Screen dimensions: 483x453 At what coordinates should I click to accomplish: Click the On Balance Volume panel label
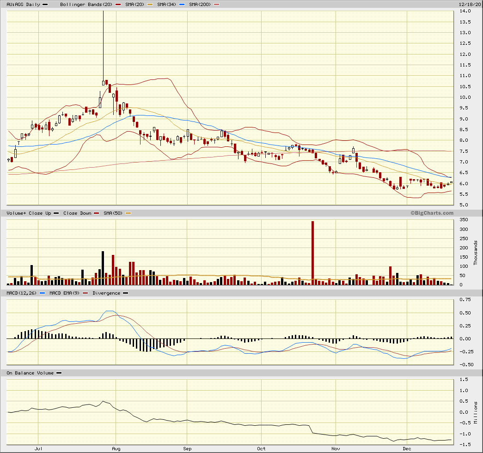coord(30,373)
